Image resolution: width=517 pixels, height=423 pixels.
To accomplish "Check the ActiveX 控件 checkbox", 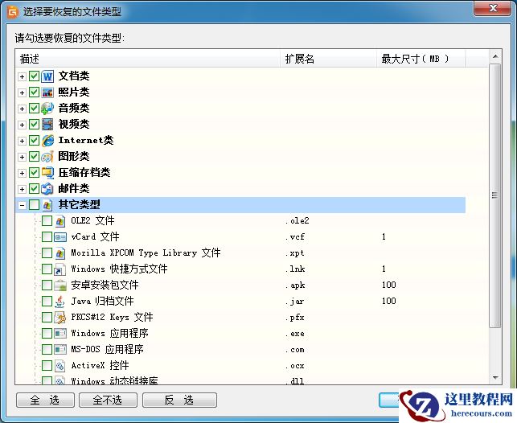I will (47, 365).
